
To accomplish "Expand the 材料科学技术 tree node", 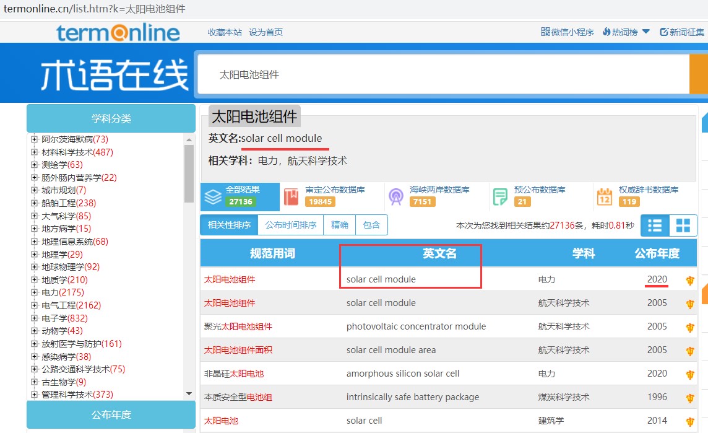I will [x=35, y=152].
